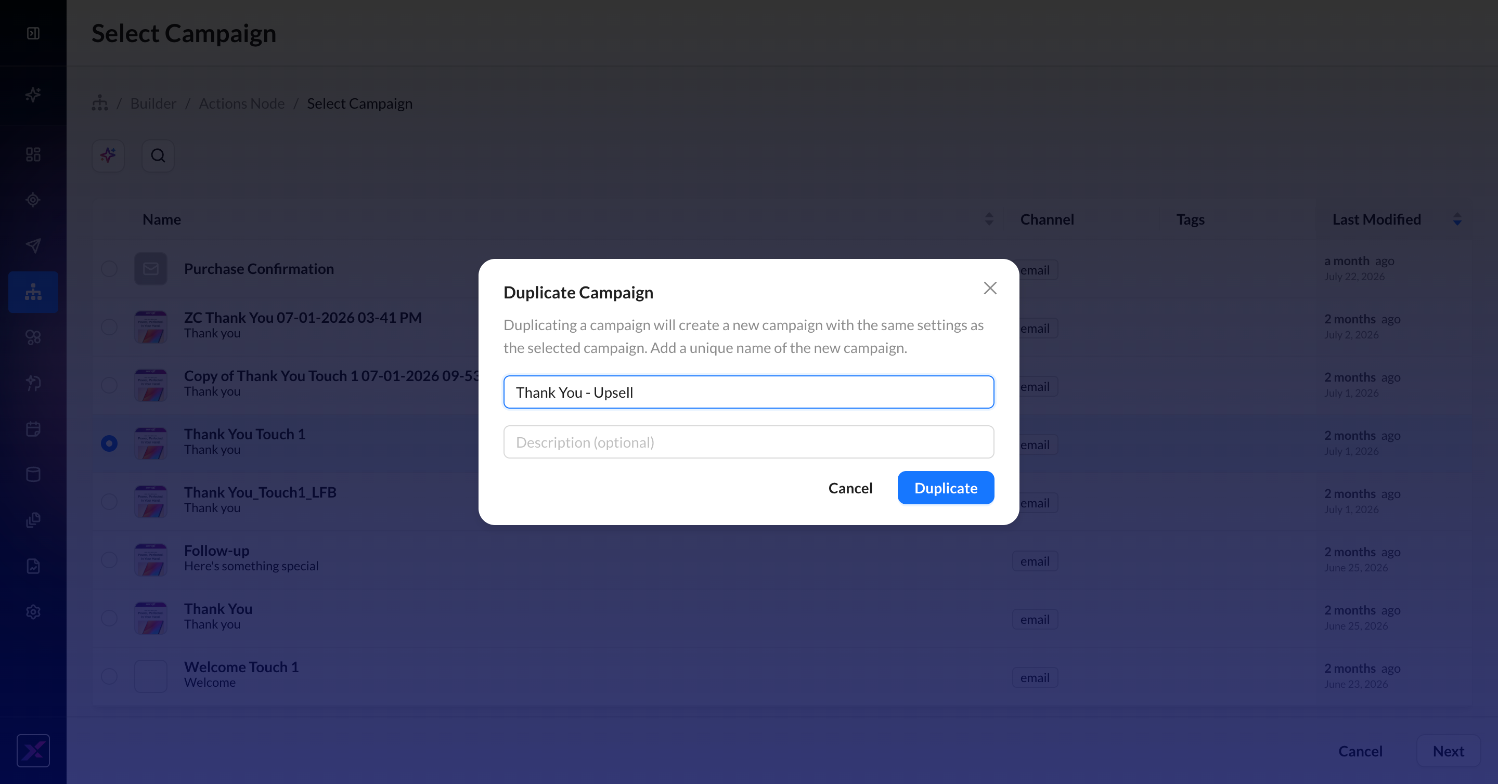Open the journey hierarchy icon in sidebar
The image size is (1498, 784).
click(33, 292)
